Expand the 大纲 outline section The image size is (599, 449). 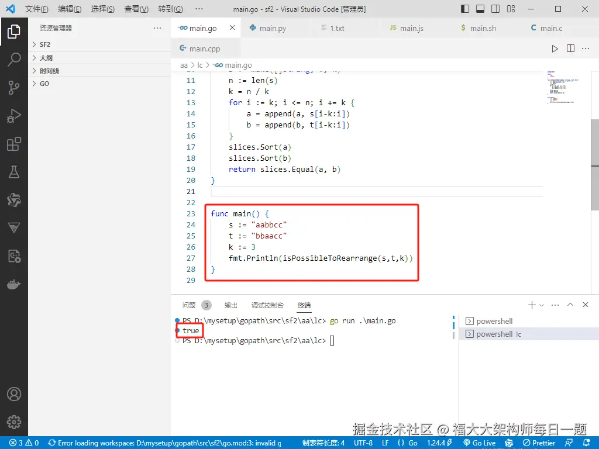pos(99,58)
